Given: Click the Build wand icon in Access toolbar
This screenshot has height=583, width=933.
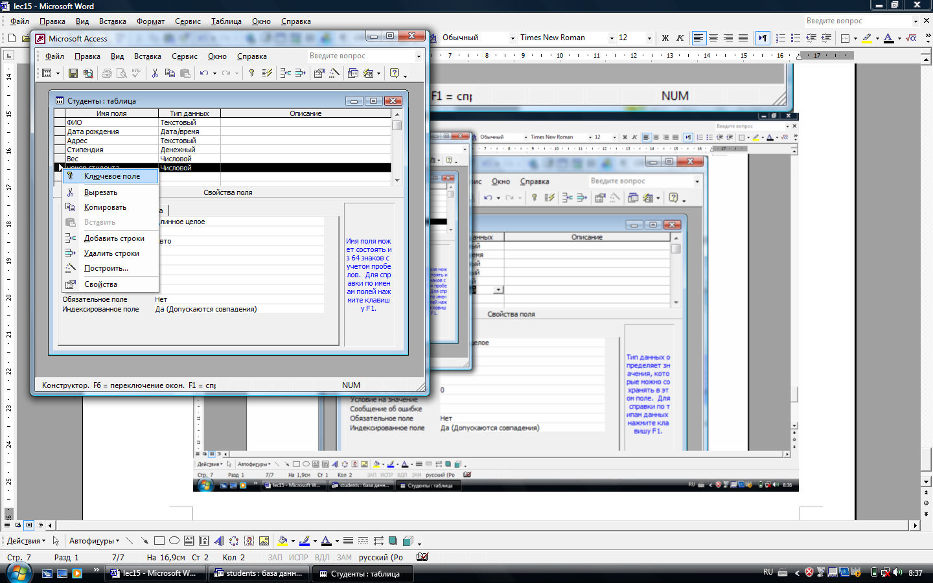Looking at the screenshot, I should 334,73.
